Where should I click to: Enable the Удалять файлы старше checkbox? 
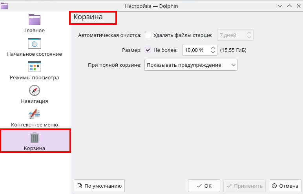click(148, 35)
